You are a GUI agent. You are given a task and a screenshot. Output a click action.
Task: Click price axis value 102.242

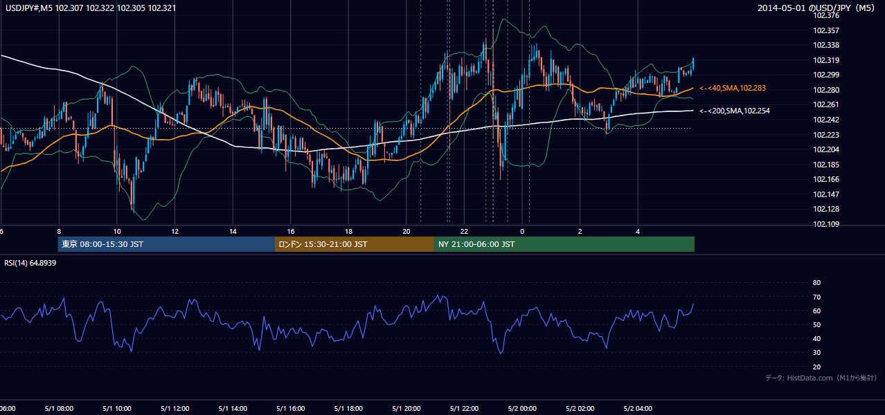click(x=826, y=120)
